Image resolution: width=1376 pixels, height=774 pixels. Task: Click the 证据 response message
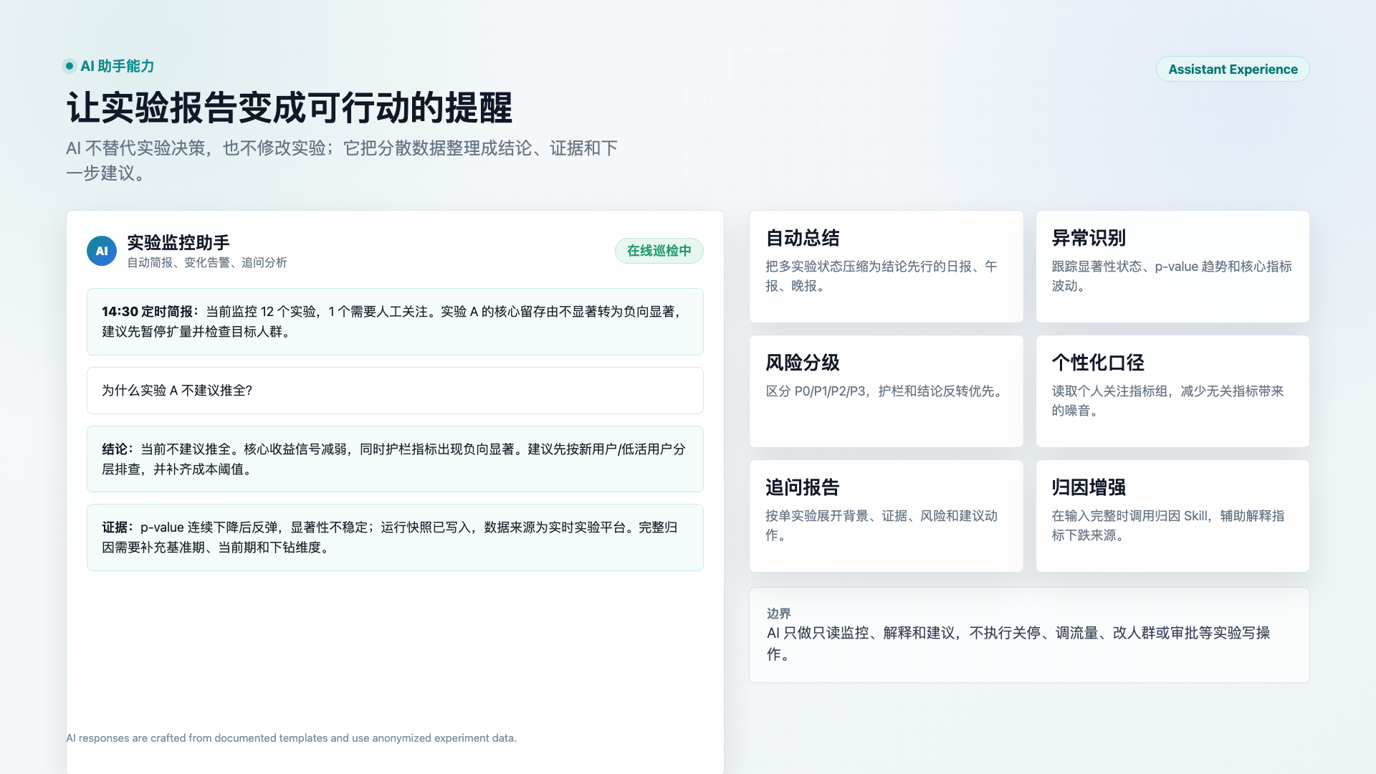click(395, 537)
